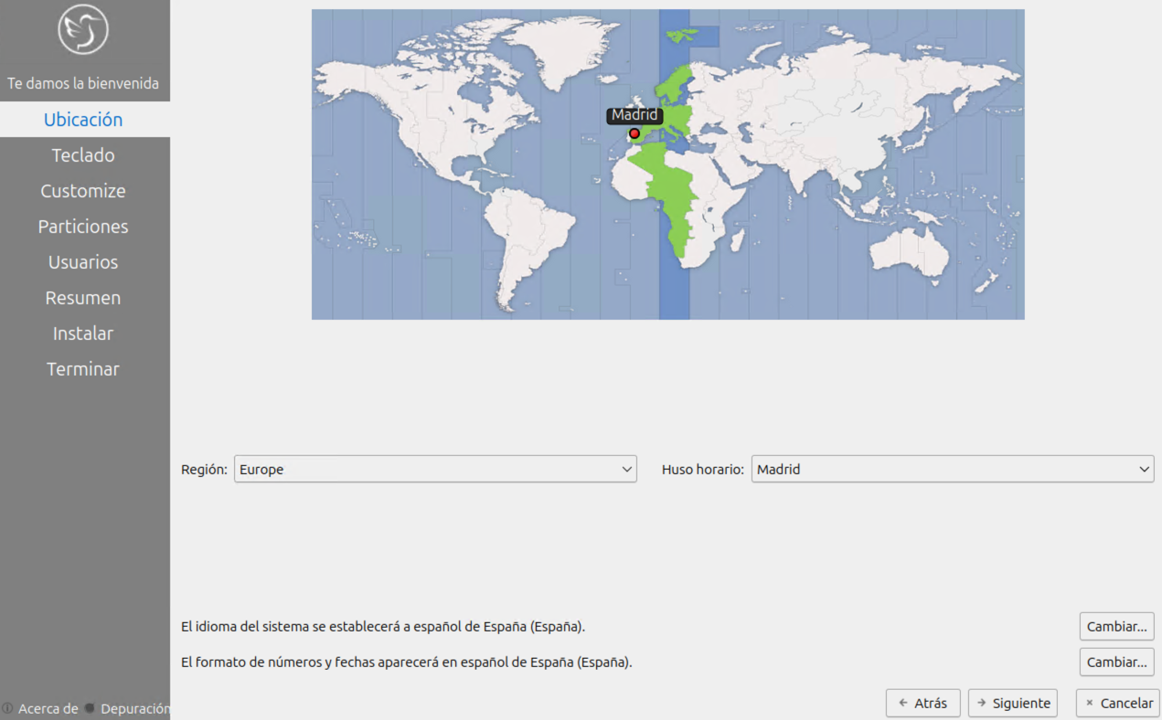Click the system language description text
Viewport: 1162px width, 720px height.
tap(383, 626)
